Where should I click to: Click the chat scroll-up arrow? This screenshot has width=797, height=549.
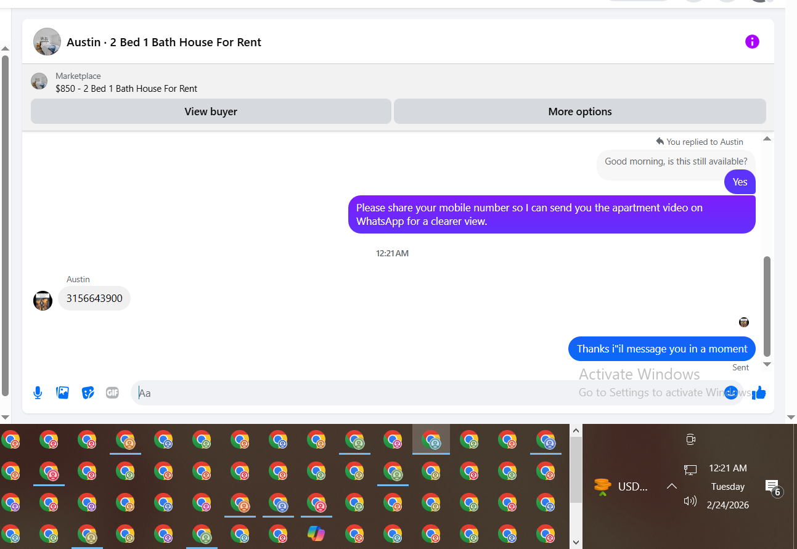coord(767,139)
